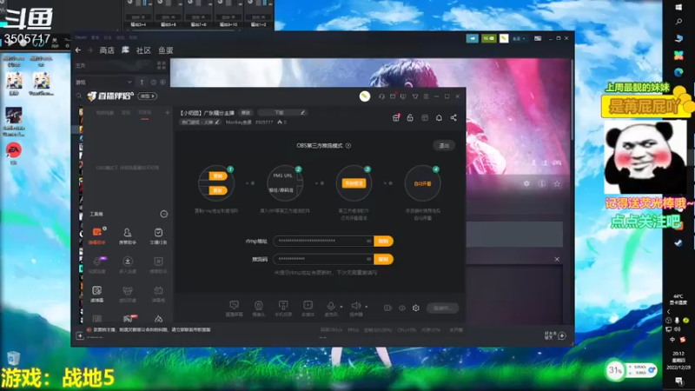
Task: Exit OBS third-party mode with 退出
Action: pos(444,146)
